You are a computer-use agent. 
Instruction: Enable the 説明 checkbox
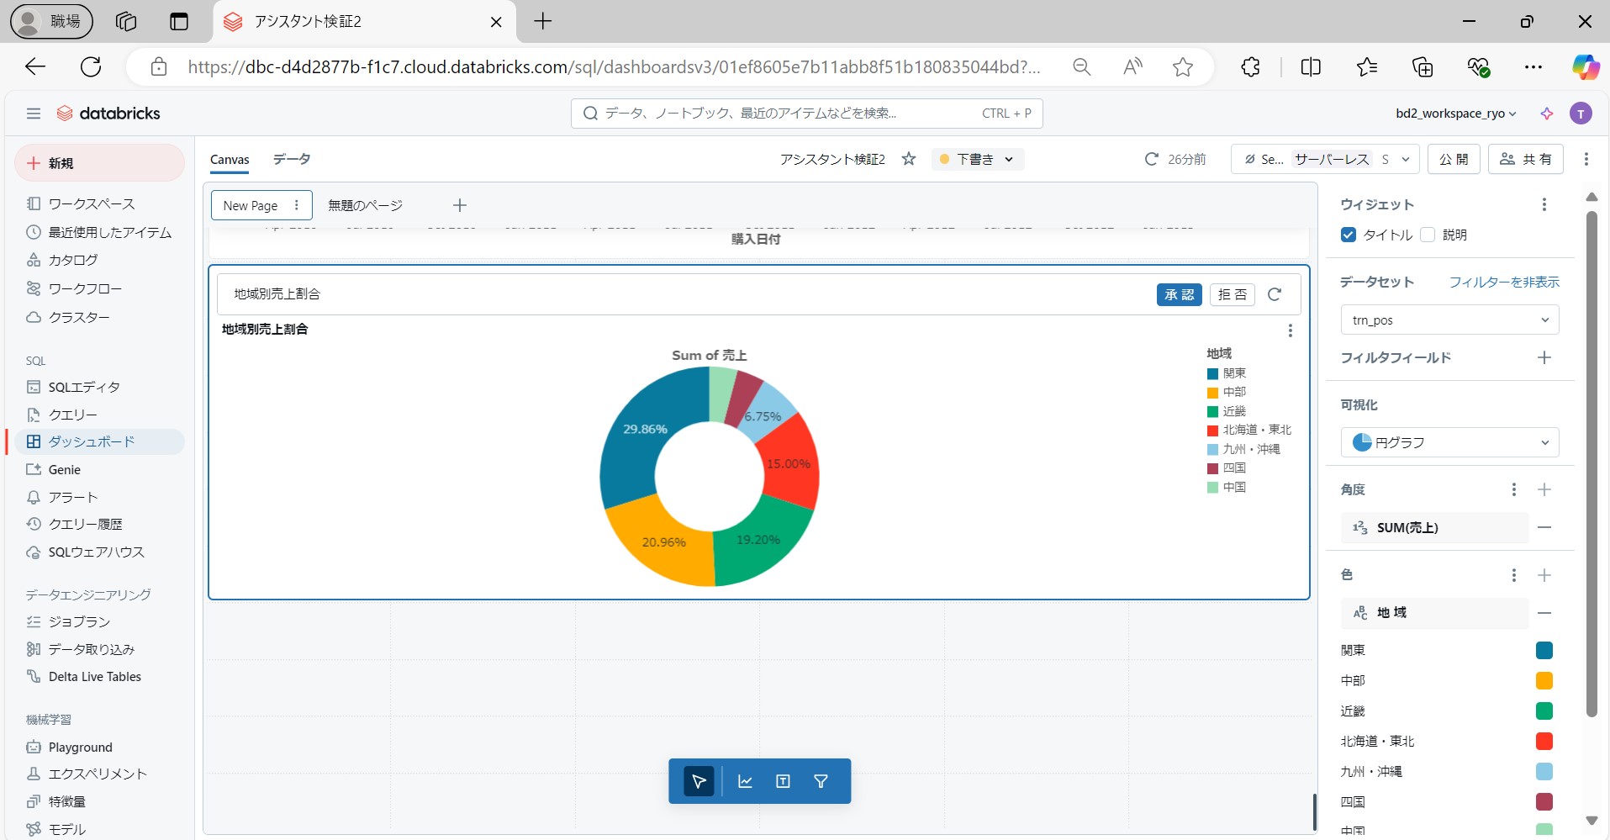pos(1428,235)
